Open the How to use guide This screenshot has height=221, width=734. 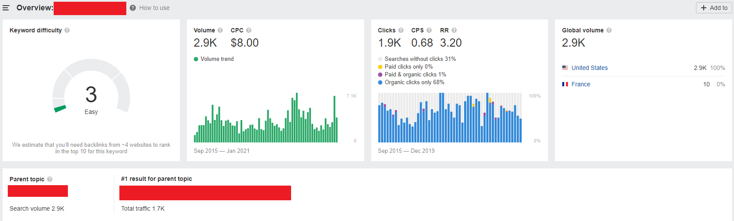click(150, 8)
